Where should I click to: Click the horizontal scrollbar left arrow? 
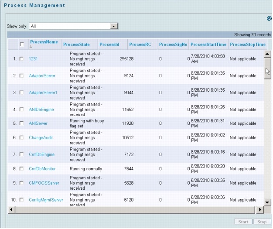pyautogui.click(x=11, y=209)
